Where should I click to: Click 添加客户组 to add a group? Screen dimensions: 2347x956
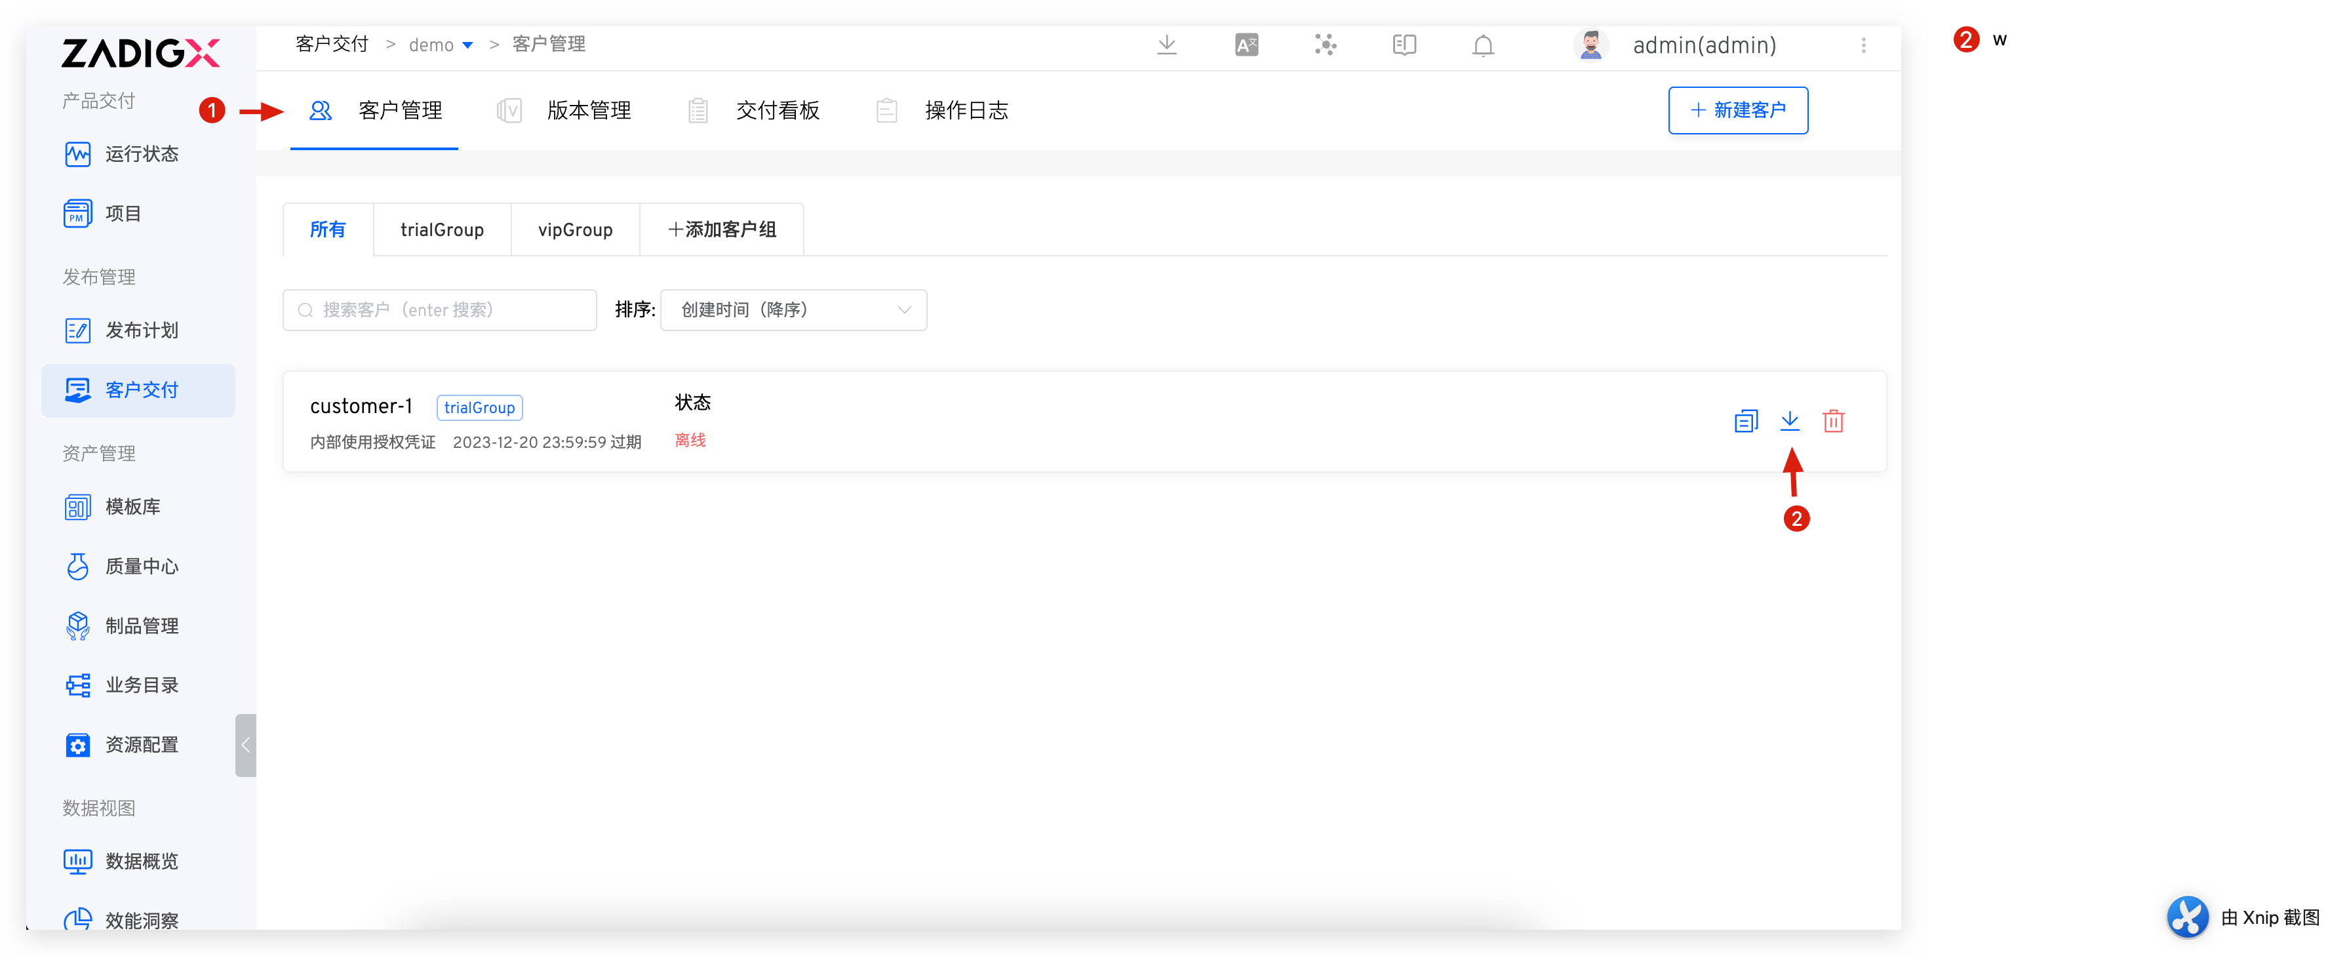click(x=722, y=229)
